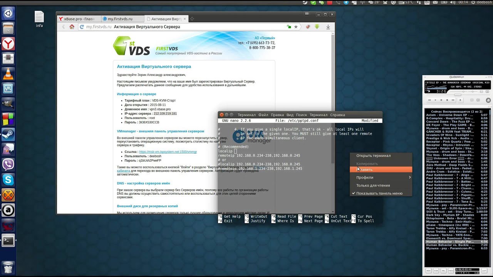Click the ladybug extension icon in browser
This screenshot has width=493, height=277.
(x=308, y=27)
